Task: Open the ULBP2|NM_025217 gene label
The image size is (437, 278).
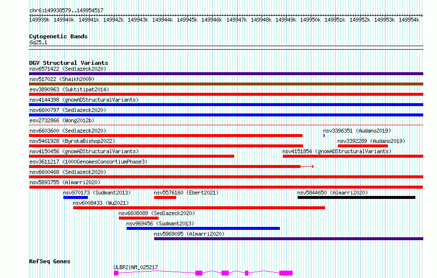Action: 136,267
